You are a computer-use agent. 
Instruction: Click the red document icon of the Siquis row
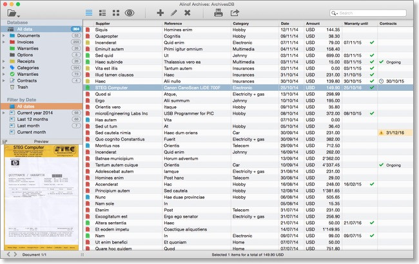pos(88,30)
